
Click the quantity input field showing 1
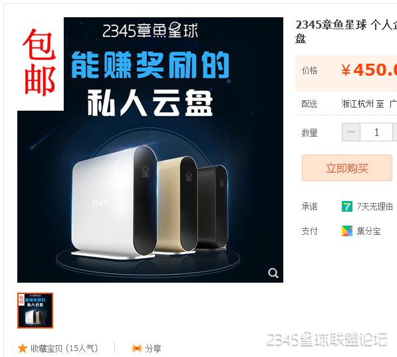pos(376,132)
